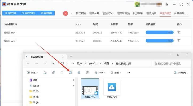Click the 视频2.mp4 progress bar
Screen dimensions: 193x106
pyautogui.click(x=159, y=32)
